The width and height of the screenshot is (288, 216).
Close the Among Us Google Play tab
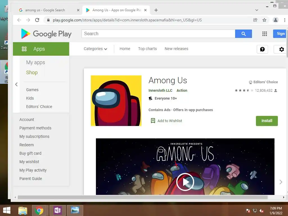(x=145, y=10)
